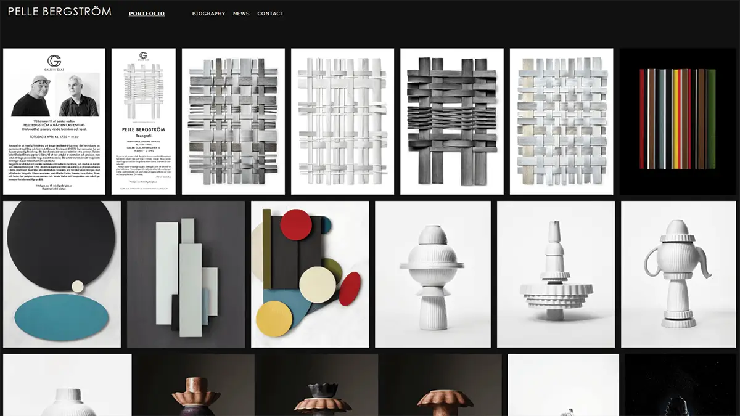The height and width of the screenshot is (416, 740).
Task: Open the white woven lattice artwork thumbnail
Action: (342, 121)
